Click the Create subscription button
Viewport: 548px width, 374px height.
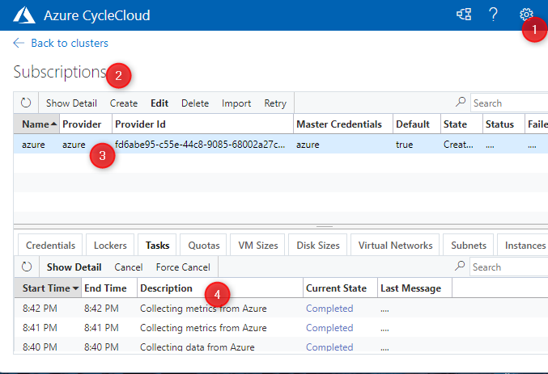tap(124, 103)
